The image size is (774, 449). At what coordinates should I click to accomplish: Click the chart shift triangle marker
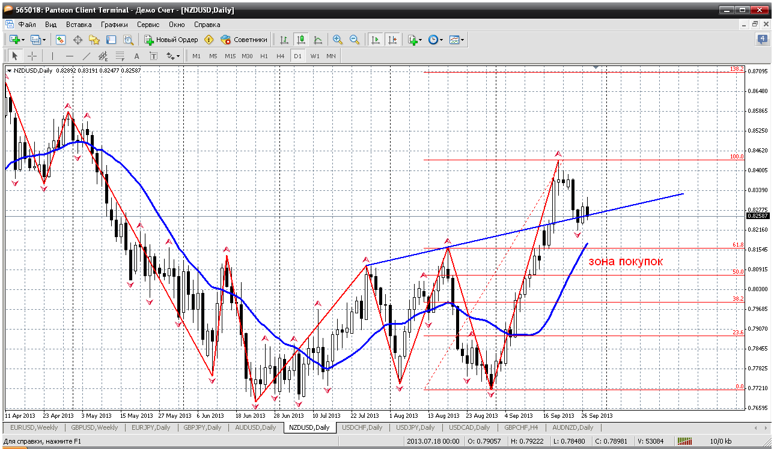click(596, 68)
